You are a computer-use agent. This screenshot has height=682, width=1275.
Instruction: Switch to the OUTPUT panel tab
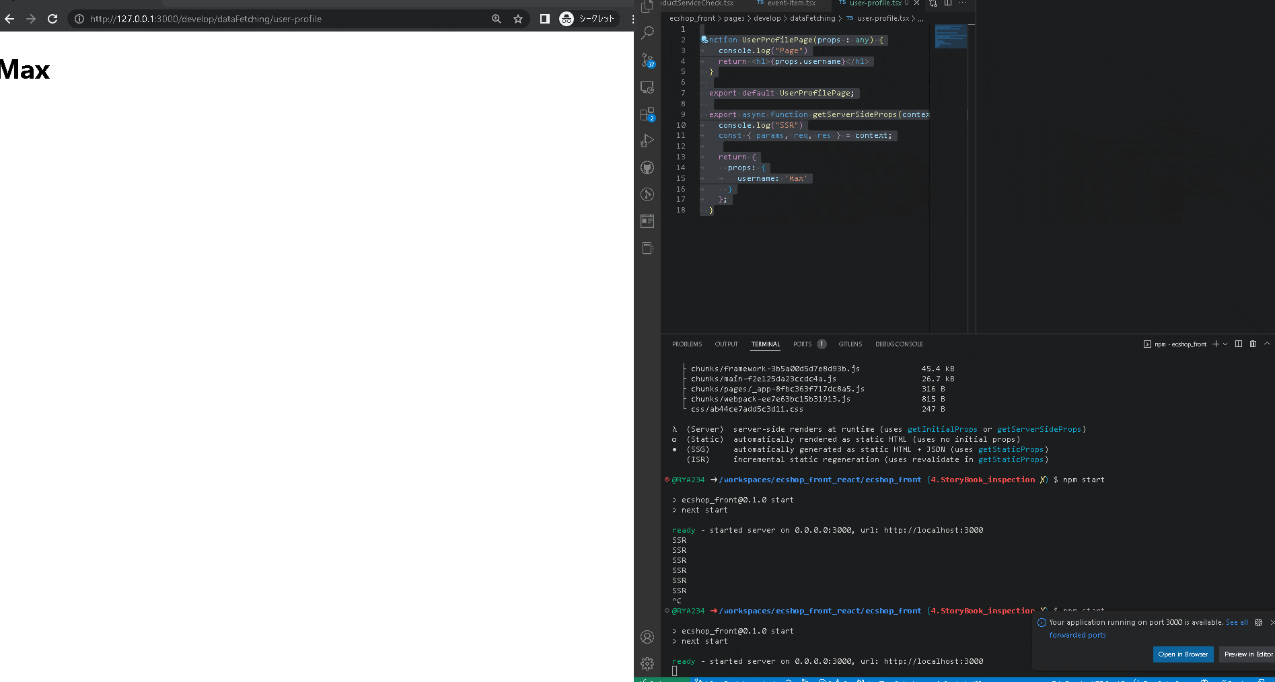[x=726, y=344]
